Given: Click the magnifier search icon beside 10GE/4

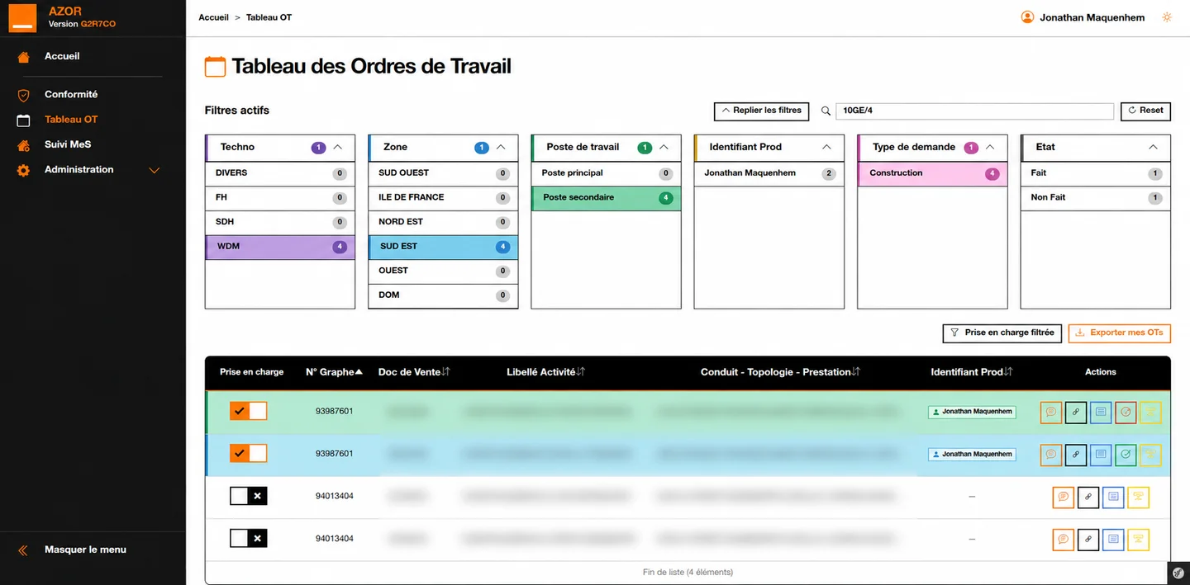Looking at the screenshot, I should 826,111.
